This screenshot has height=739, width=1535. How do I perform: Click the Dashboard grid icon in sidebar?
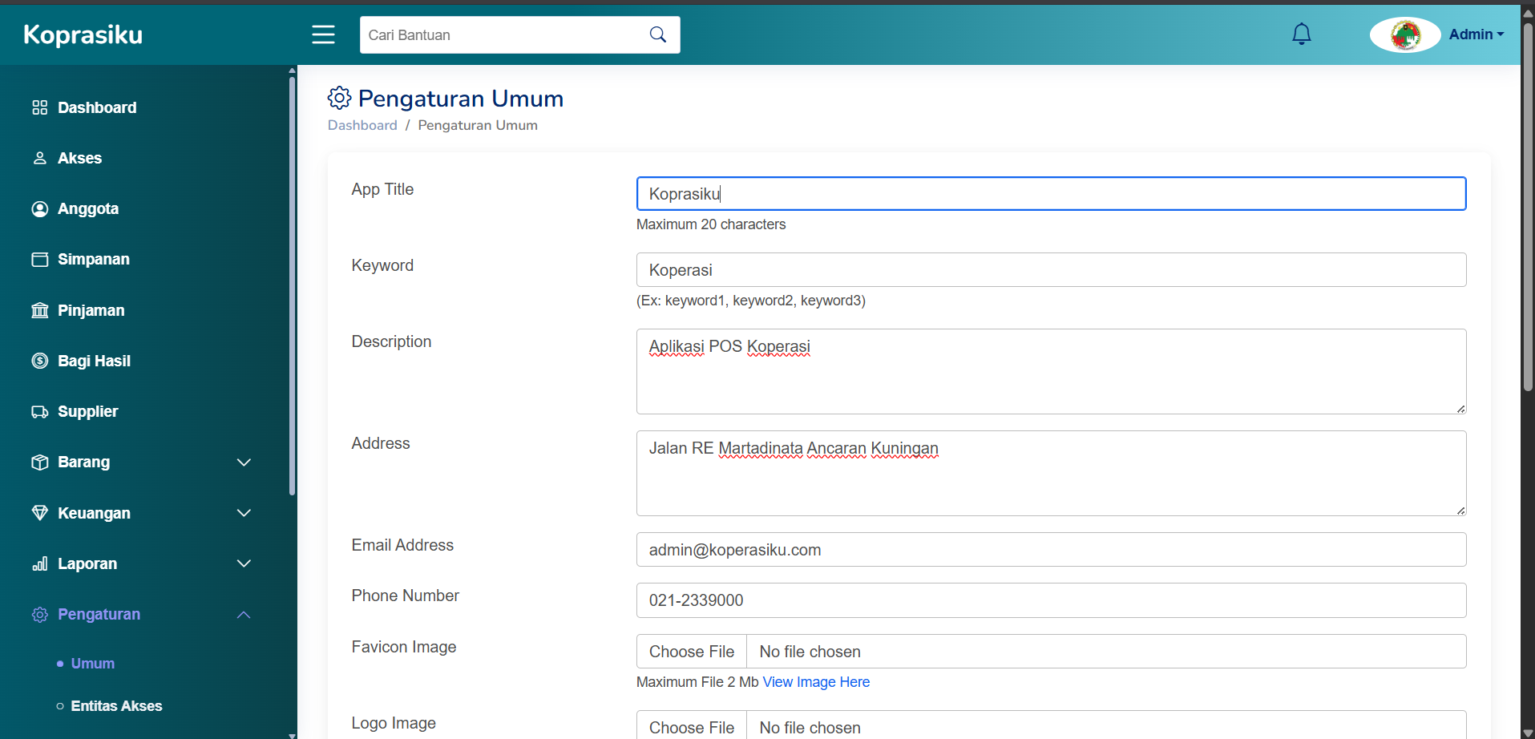(39, 107)
